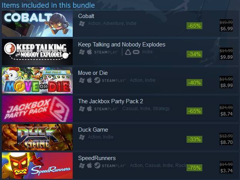Click the SpeedRunners banner thumbnail
This screenshot has height=180, width=240.
click(x=37, y=165)
